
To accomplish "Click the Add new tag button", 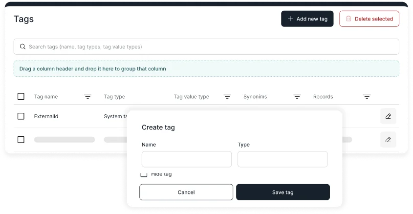I will pyautogui.click(x=307, y=19).
